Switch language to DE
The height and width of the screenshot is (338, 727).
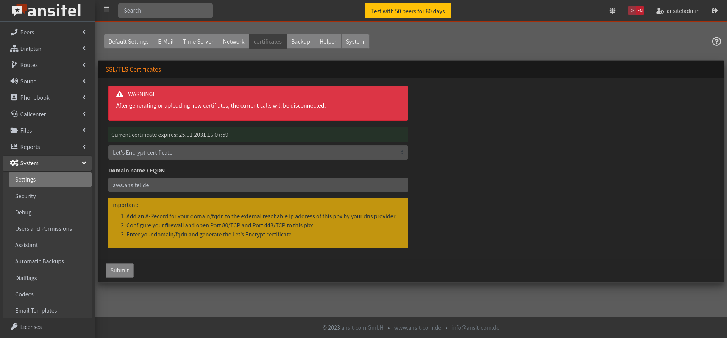click(x=632, y=11)
